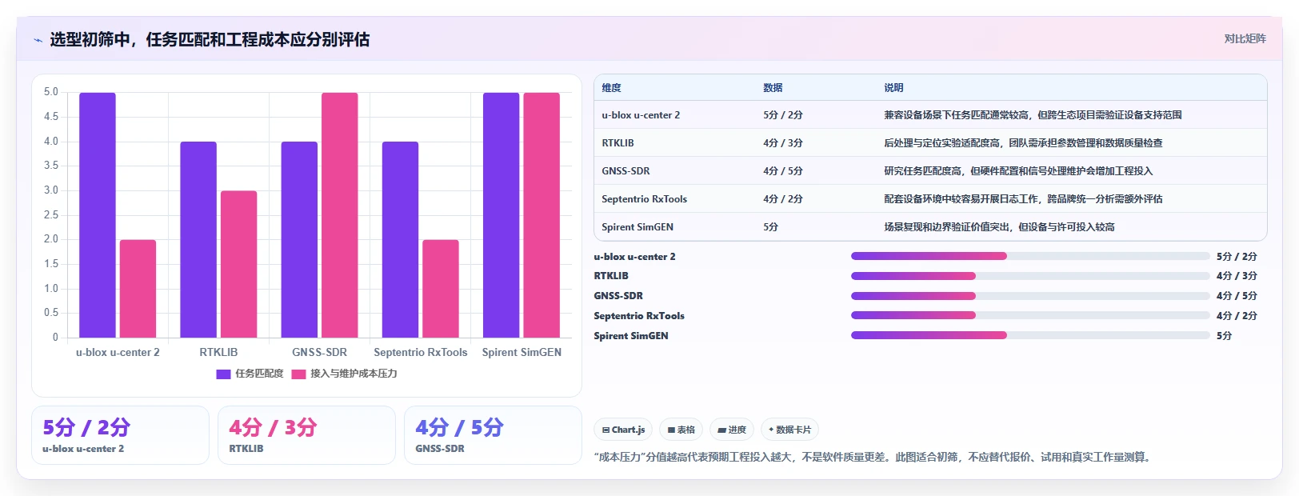Click the 数据卡片 chip
The width and height of the screenshot is (1299, 496).
point(789,430)
